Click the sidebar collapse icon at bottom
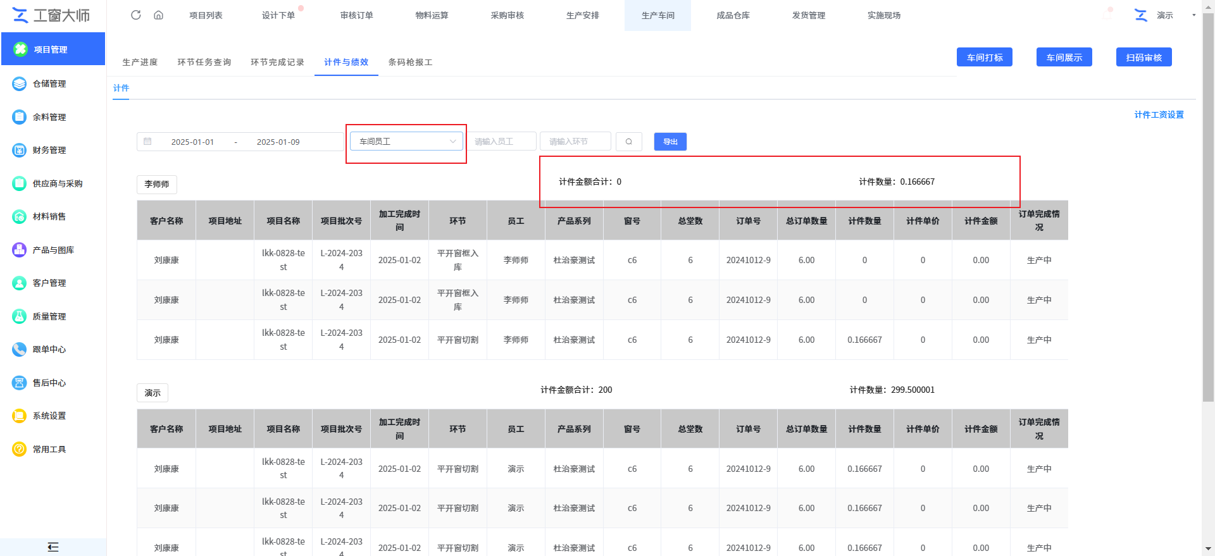Screen dimensions: 1215x556 point(53,547)
